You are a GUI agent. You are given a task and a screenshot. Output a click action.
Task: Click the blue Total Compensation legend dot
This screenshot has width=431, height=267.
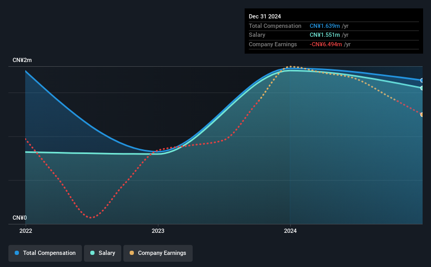point(17,253)
